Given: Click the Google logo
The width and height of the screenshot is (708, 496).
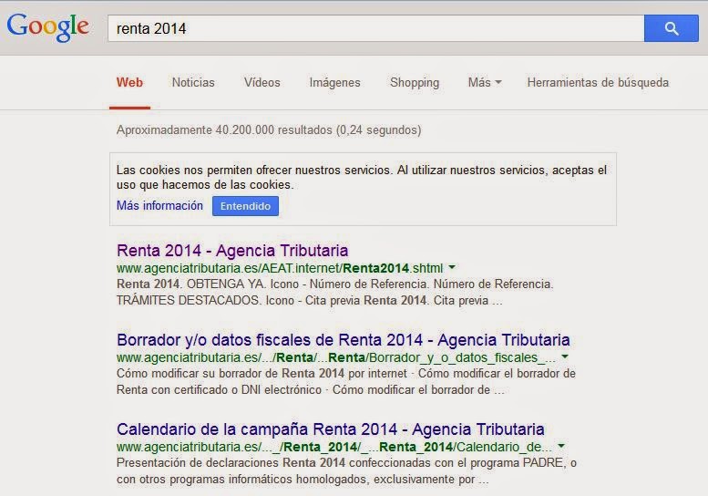Looking at the screenshot, I should [48, 27].
